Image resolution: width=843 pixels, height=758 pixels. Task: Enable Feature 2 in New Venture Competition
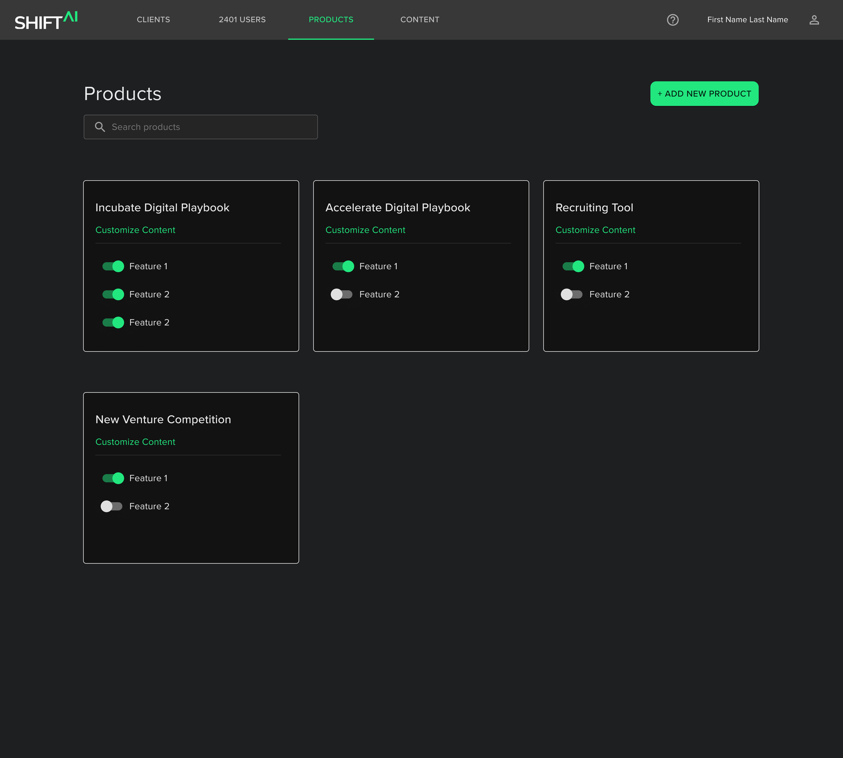point(112,506)
